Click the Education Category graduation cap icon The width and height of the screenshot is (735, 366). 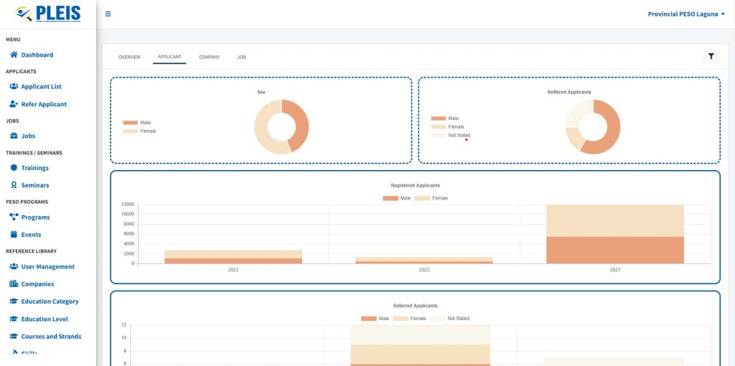[14, 301]
